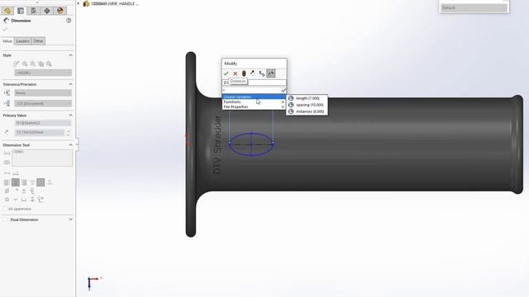This screenshot has height=297, width=529.
Task: Insert diameter symbol into dimension text
Action: click(x=7, y=191)
